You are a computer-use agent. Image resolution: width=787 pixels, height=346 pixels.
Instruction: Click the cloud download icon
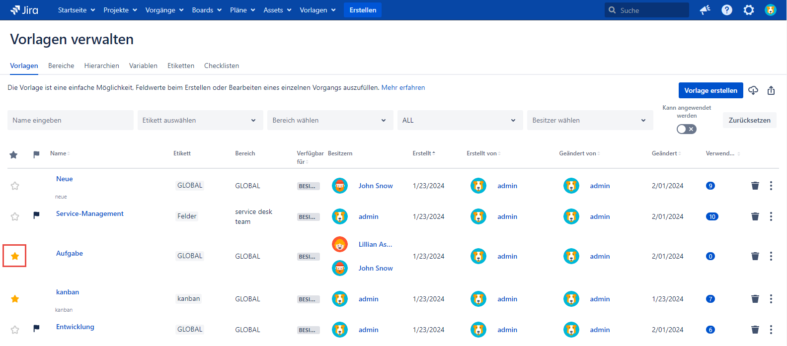coord(753,90)
